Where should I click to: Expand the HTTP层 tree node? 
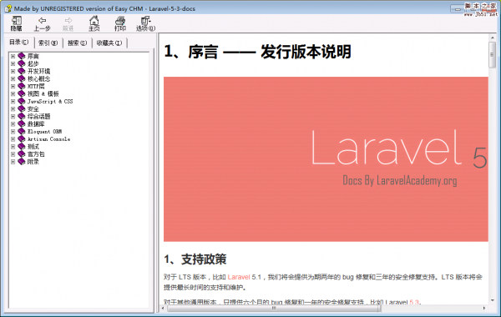coord(13,87)
